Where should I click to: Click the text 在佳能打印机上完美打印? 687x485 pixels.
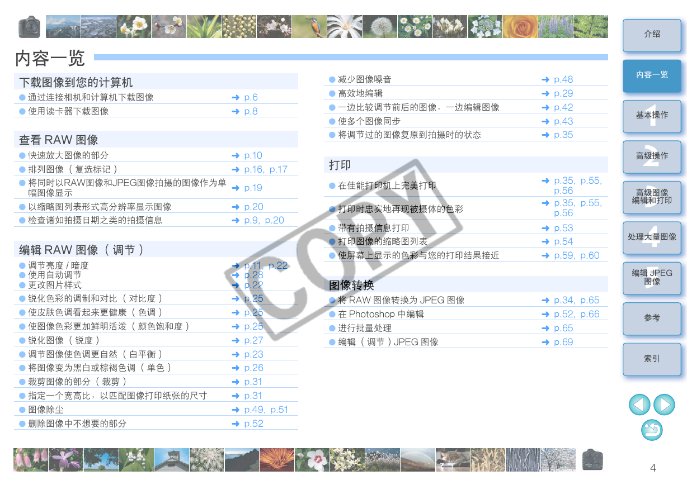click(x=387, y=186)
